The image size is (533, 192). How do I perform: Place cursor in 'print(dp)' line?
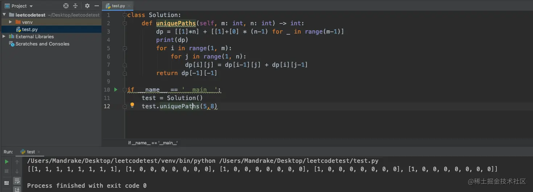coord(172,40)
